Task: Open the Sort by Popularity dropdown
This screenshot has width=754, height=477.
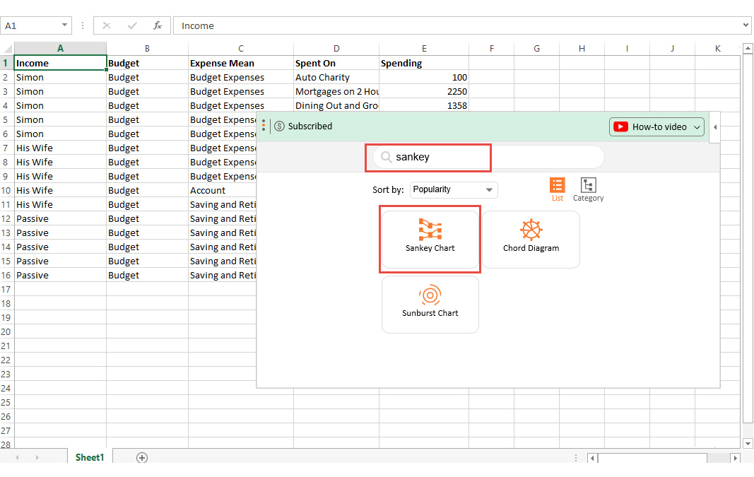Action: coord(454,189)
